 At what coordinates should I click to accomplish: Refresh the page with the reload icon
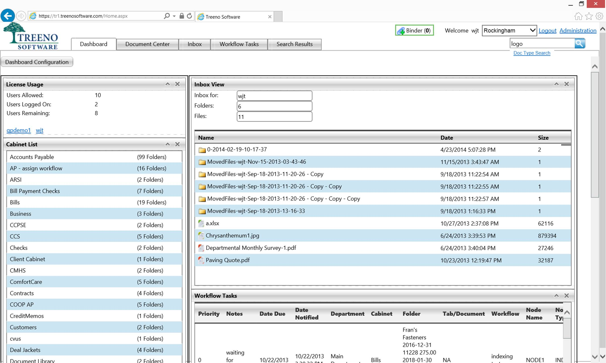(x=189, y=16)
